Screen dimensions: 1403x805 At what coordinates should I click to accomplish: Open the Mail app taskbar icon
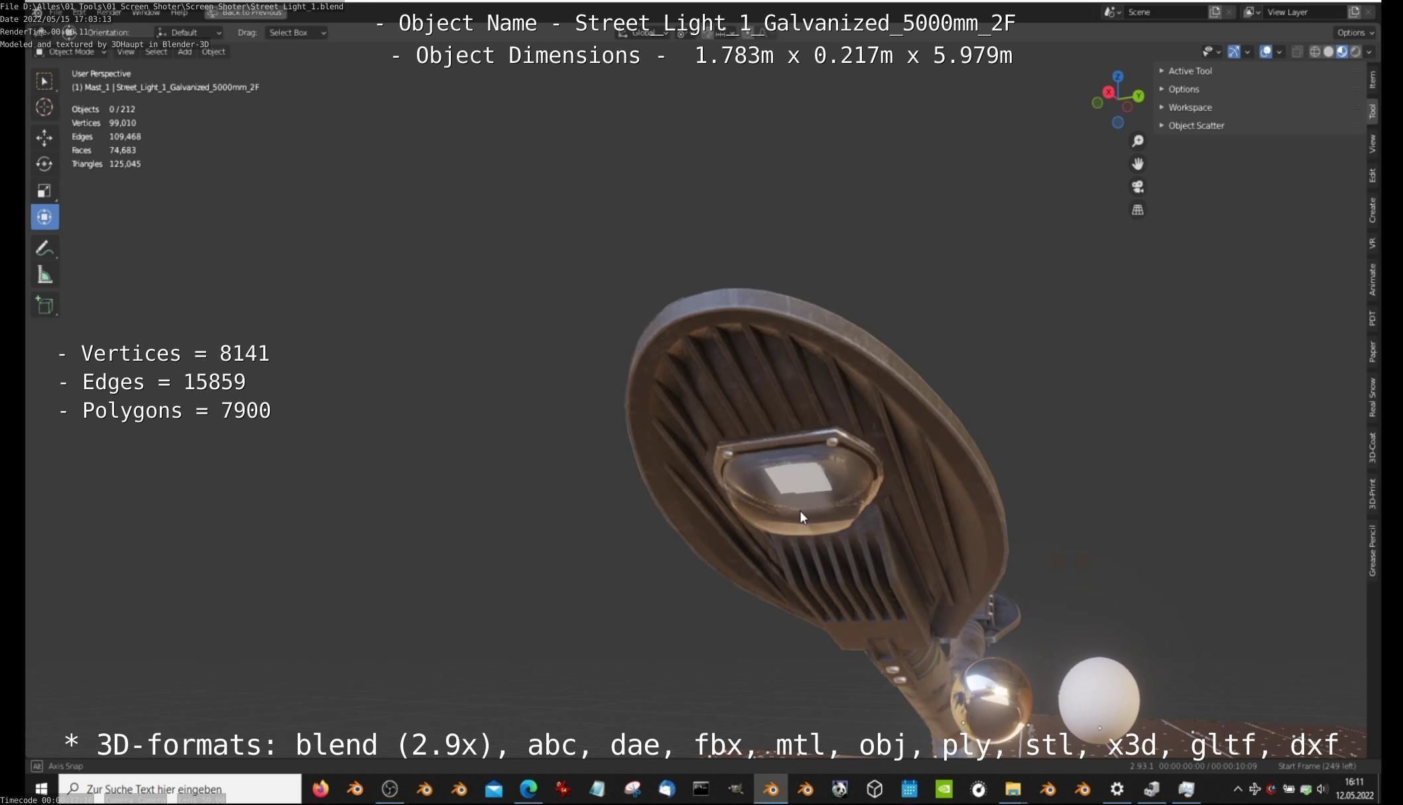(x=493, y=789)
